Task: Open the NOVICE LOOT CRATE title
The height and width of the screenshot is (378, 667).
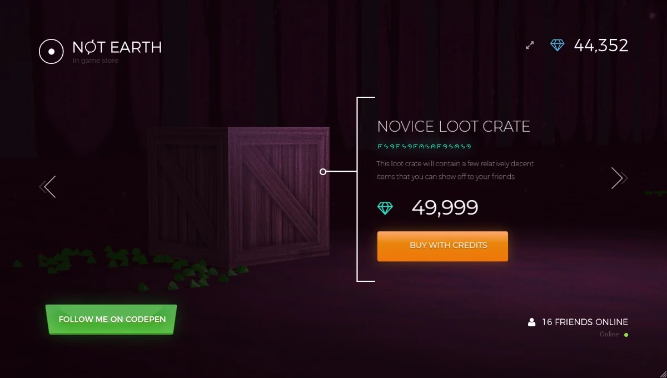Action: pos(454,126)
